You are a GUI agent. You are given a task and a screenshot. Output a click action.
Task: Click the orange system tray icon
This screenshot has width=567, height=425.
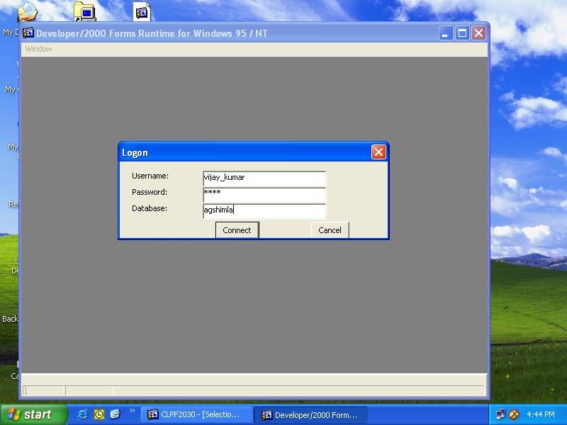pyautogui.click(x=514, y=414)
